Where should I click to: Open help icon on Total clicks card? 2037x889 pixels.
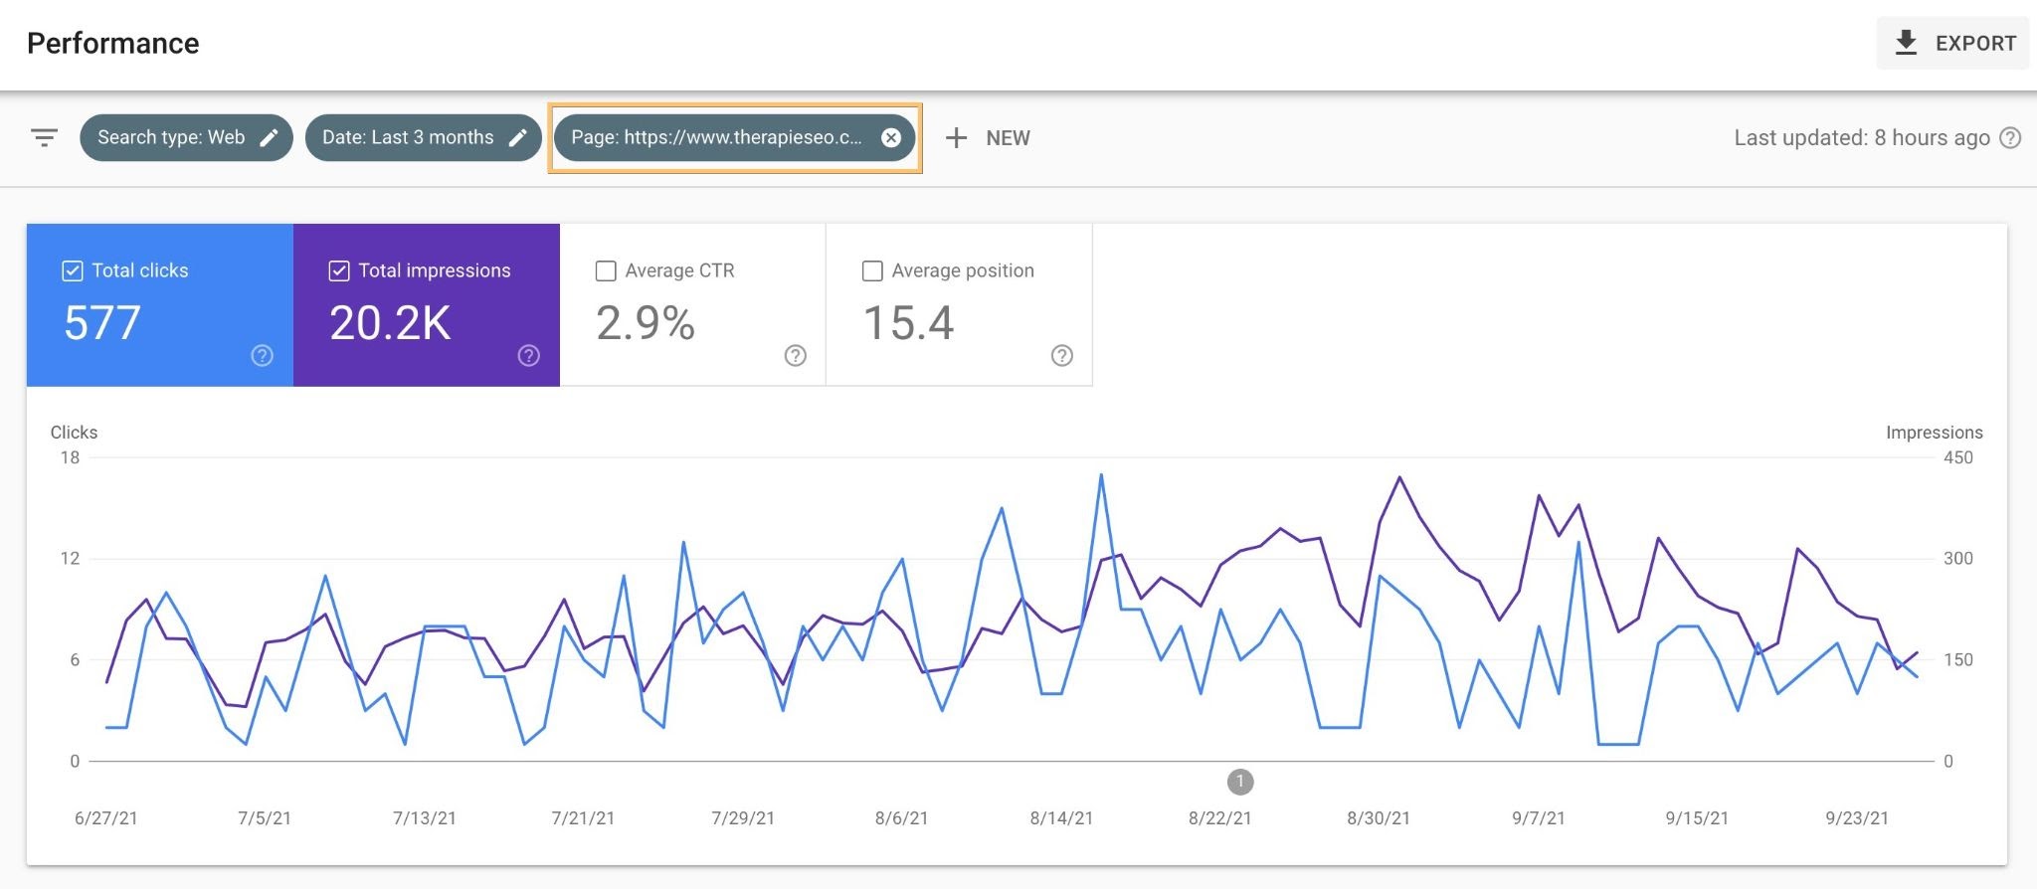(262, 355)
